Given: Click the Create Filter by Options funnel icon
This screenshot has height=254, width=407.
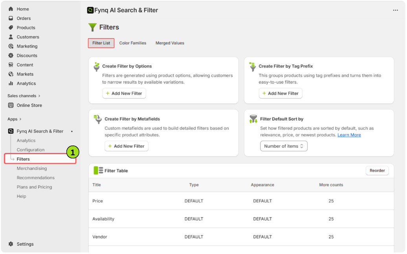Looking at the screenshot, I should (97, 67).
